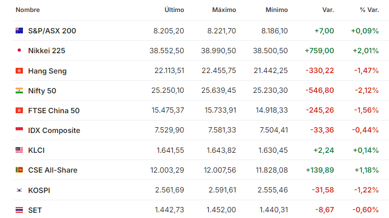Click the Sri Lanka flag beside CSE All-Share
Screen dimensions: 389x218
(19, 170)
